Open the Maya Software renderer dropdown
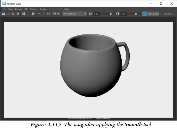This screenshot has height=130, width=177. pyautogui.click(x=74, y=14)
